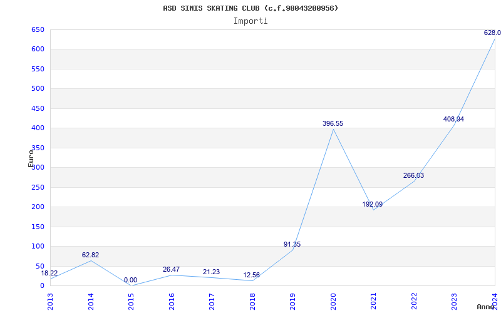Select the 250 y-axis tick label
The image size is (501, 313).
pyautogui.click(x=38, y=187)
